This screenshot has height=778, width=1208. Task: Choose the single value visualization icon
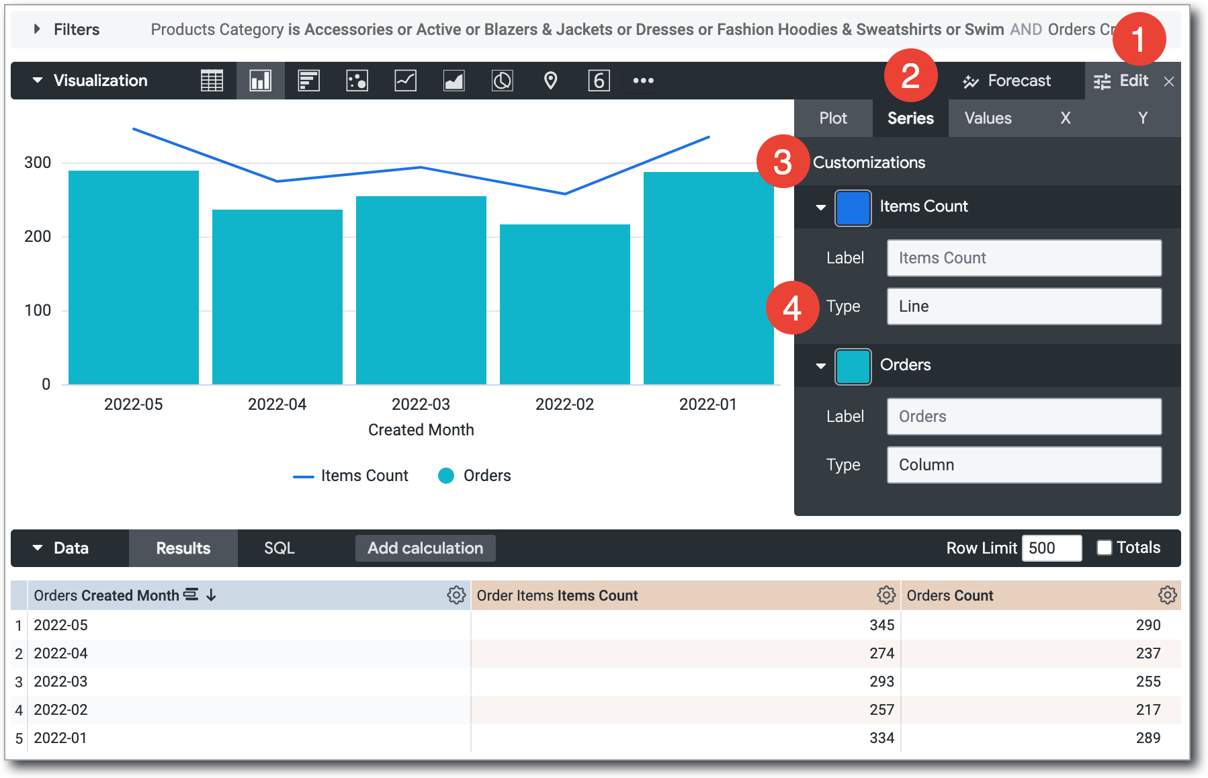599,81
